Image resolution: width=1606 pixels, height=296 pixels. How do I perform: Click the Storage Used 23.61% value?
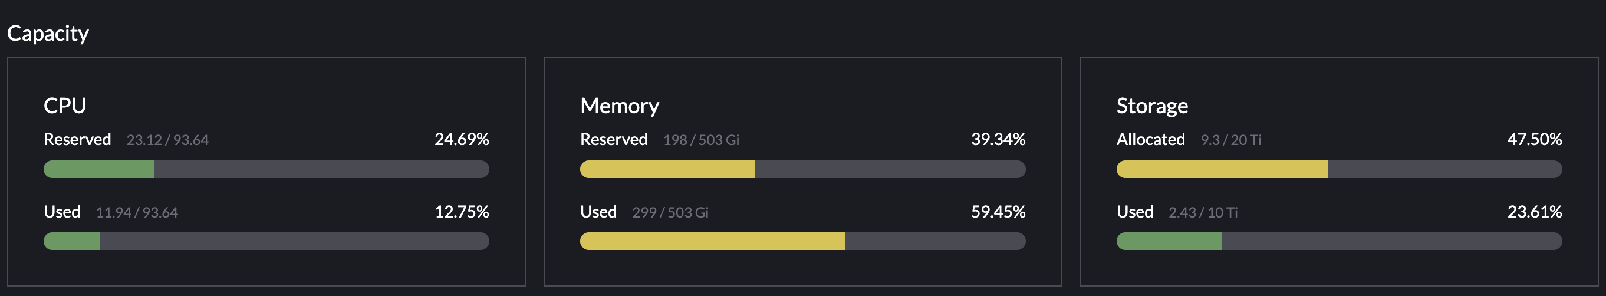(1533, 212)
